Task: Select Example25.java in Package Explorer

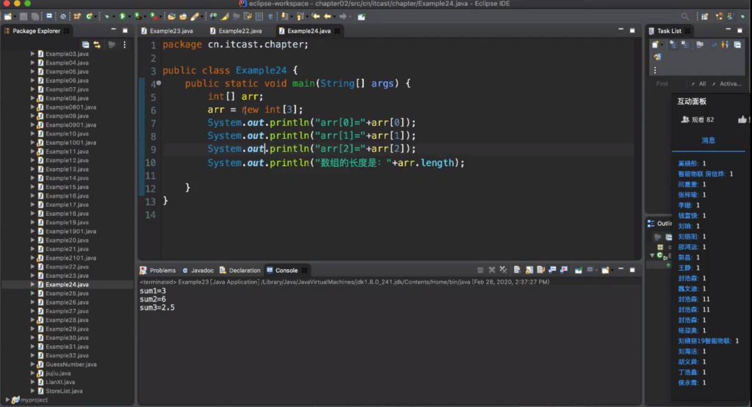Action: pos(67,294)
